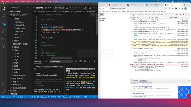Toggle live expression eye icon in console
Image resolution: width=191 pixels, height=107 pixels.
153,18
